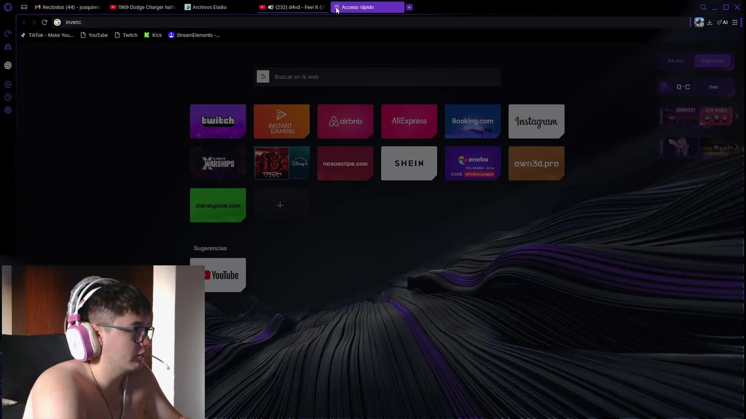
Task: Open the Airbnb speed dial tile
Action: point(346,122)
